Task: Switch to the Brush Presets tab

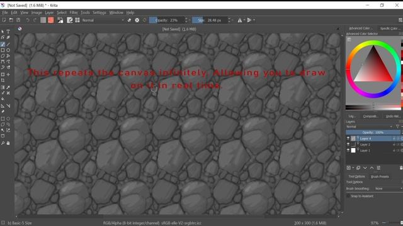Action: [380, 176]
